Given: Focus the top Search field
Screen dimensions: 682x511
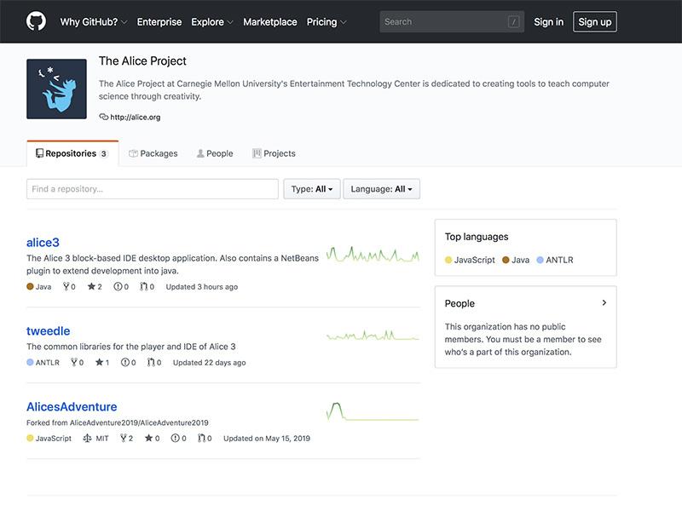Looking at the screenshot, I should pyautogui.click(x=452, y=22).
